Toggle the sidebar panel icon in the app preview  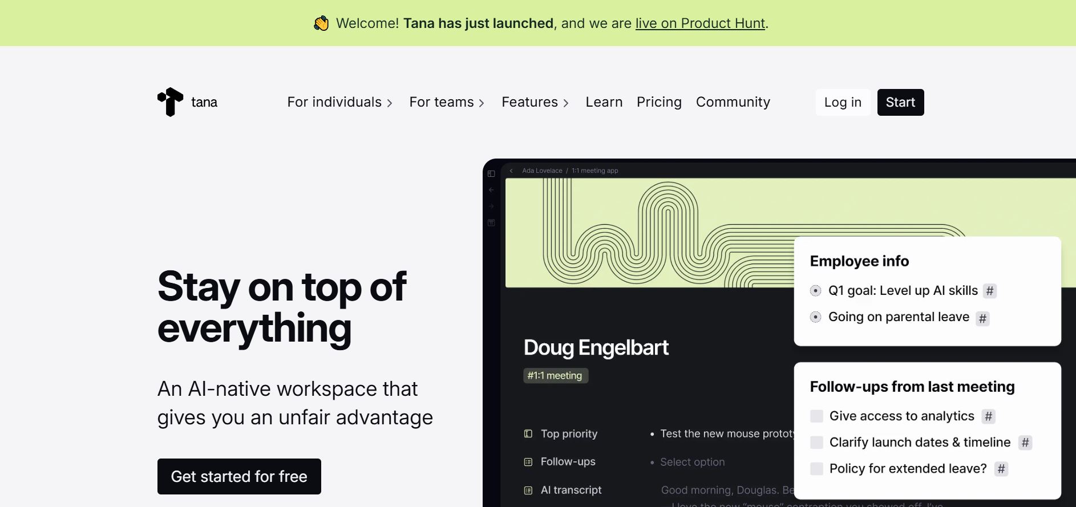point(491,173)
